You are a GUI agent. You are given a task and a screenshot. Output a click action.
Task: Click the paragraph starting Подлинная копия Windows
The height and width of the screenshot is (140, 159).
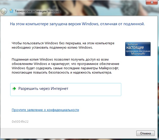[x=65, y=66]
